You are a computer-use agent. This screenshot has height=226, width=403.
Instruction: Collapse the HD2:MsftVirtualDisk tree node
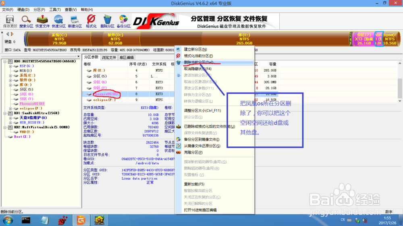pos(5,127)
